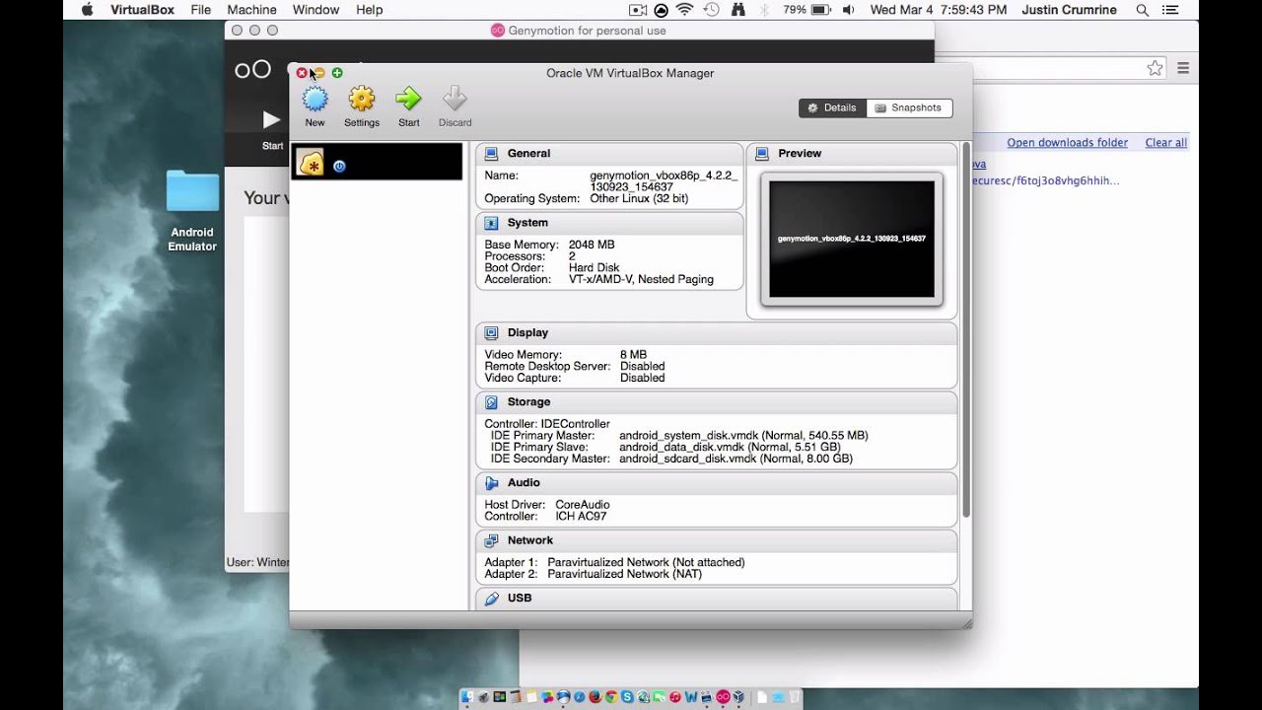Screen dimensions: 1262x710
Task: Click the VirtualBox Manager window resize grip
Action: coord(966,622)
